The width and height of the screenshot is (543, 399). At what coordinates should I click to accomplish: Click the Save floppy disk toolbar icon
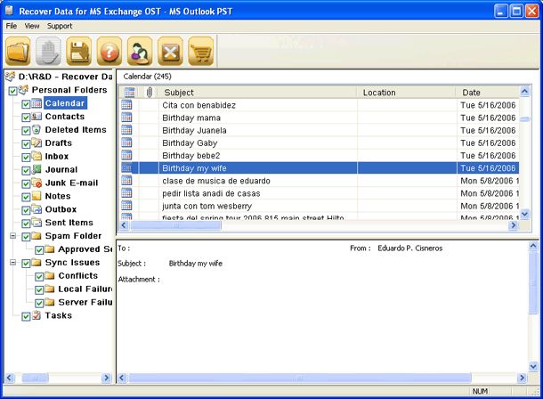[x=79, y=52]
